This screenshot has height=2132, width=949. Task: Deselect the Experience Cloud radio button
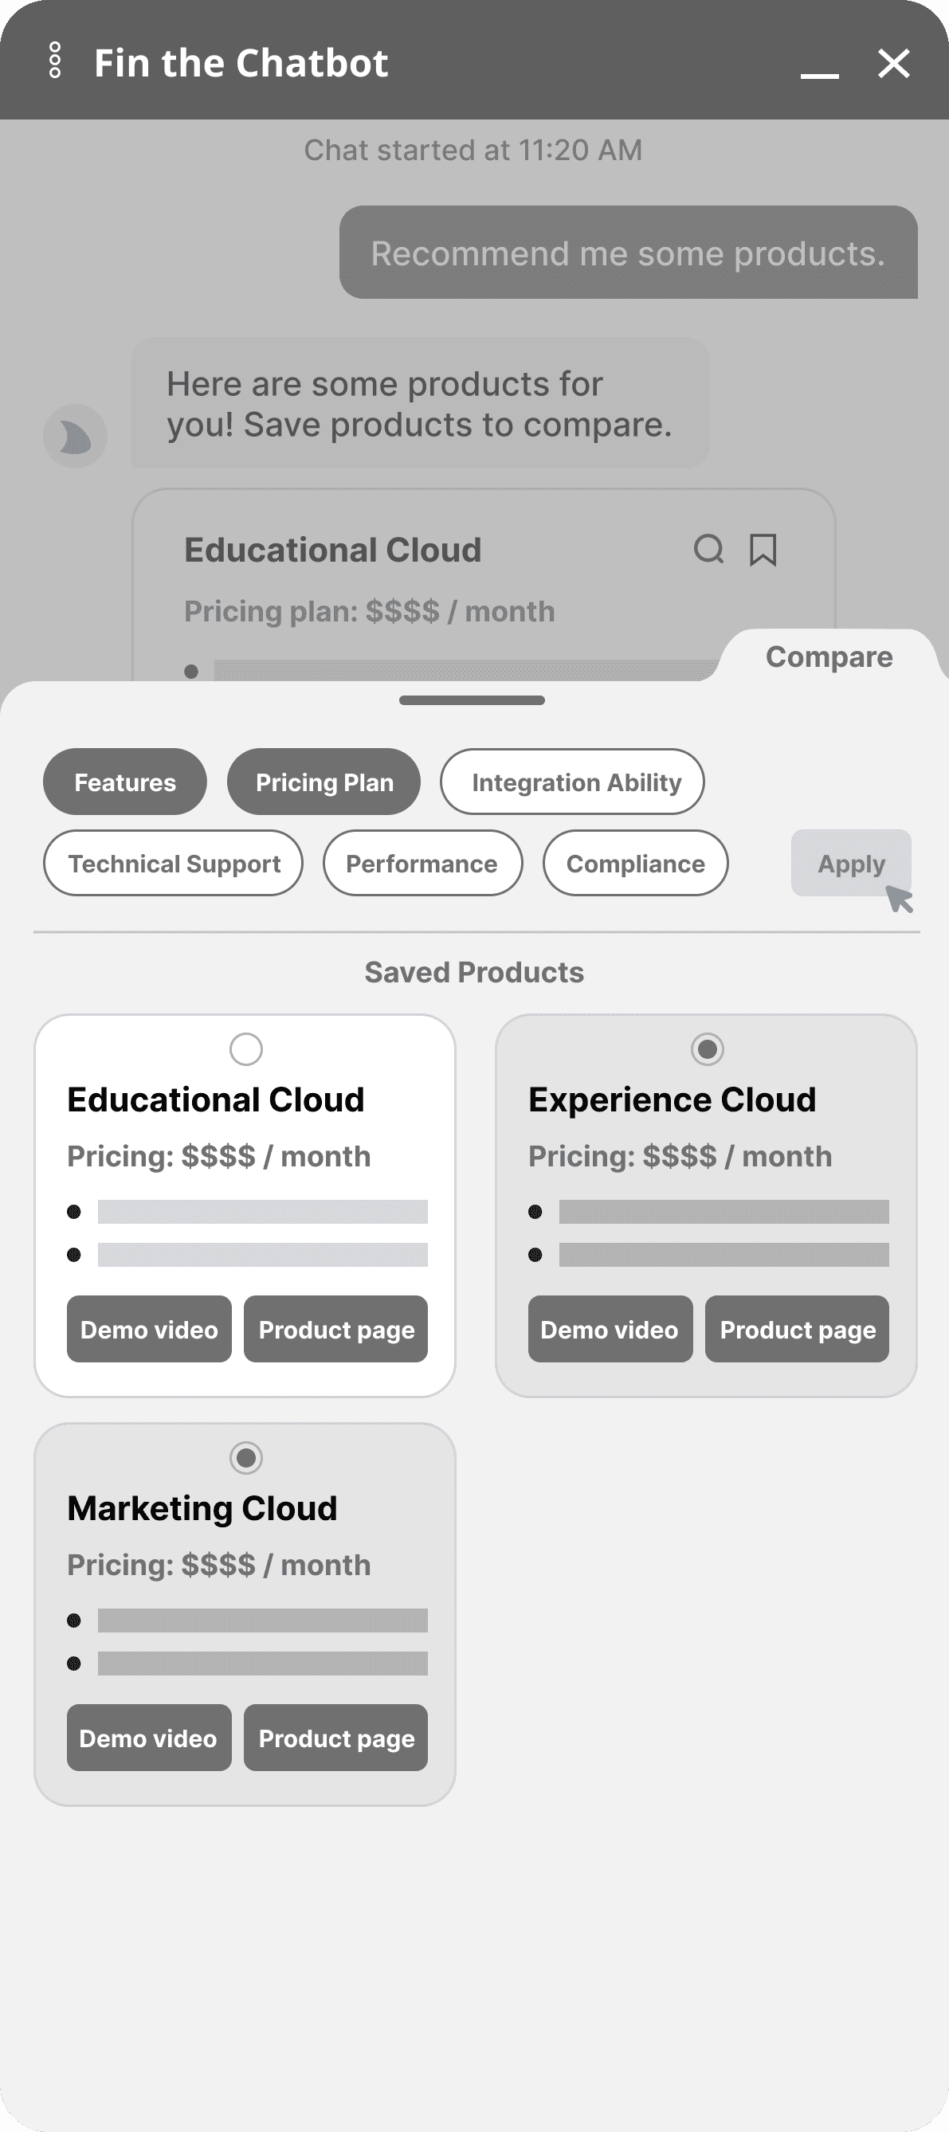pyautogui.click(x=708, y=1048)
